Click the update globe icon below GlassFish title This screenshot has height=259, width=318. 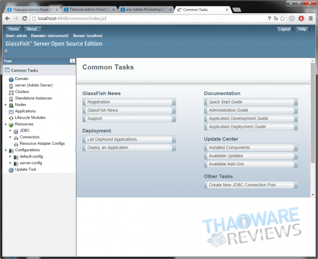click(6, 51)
